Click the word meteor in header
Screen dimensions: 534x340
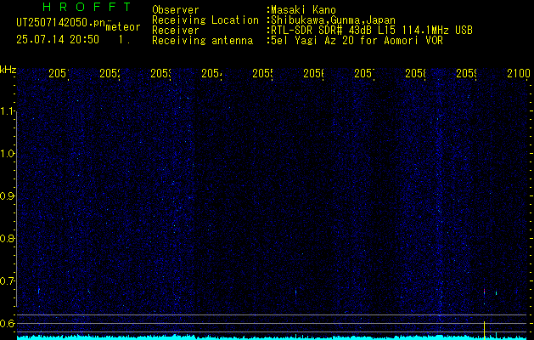pos(123,27)
